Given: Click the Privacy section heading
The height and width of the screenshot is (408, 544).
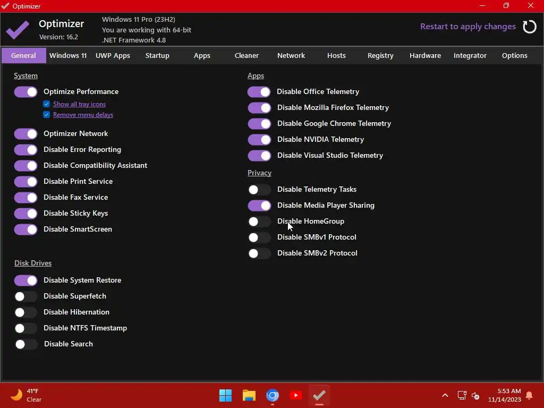Looking at the screenshot, I should (259, 173).
